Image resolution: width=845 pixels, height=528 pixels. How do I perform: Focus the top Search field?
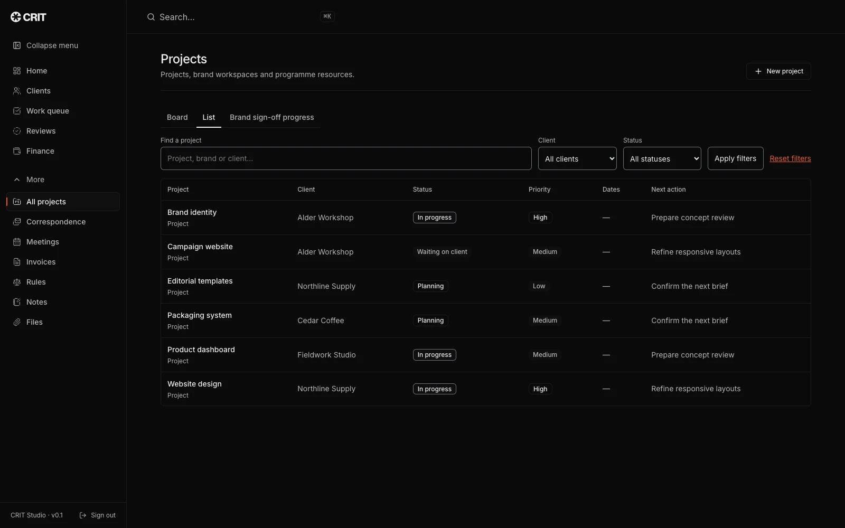[x=240, y=17]
